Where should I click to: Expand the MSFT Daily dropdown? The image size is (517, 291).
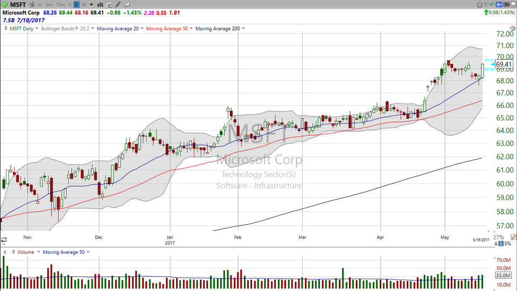pos(37,29)
